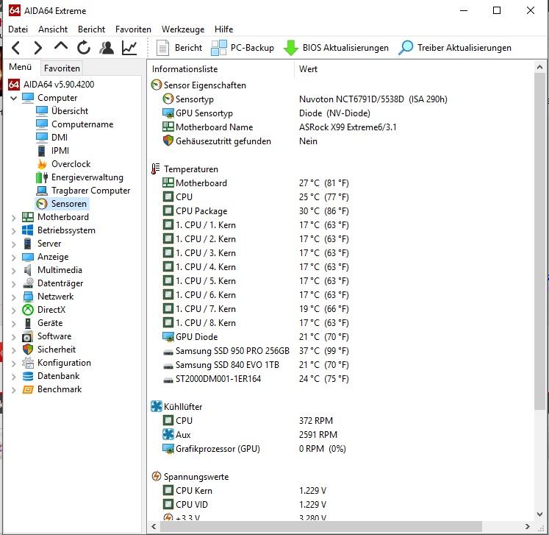Expand the Anzeige tree node

[x=14, y=258]
